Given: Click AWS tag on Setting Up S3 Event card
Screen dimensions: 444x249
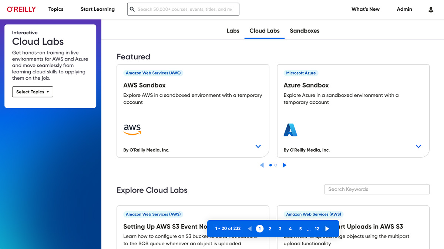Looking at the screenshot, I should [x=153, y=214].
